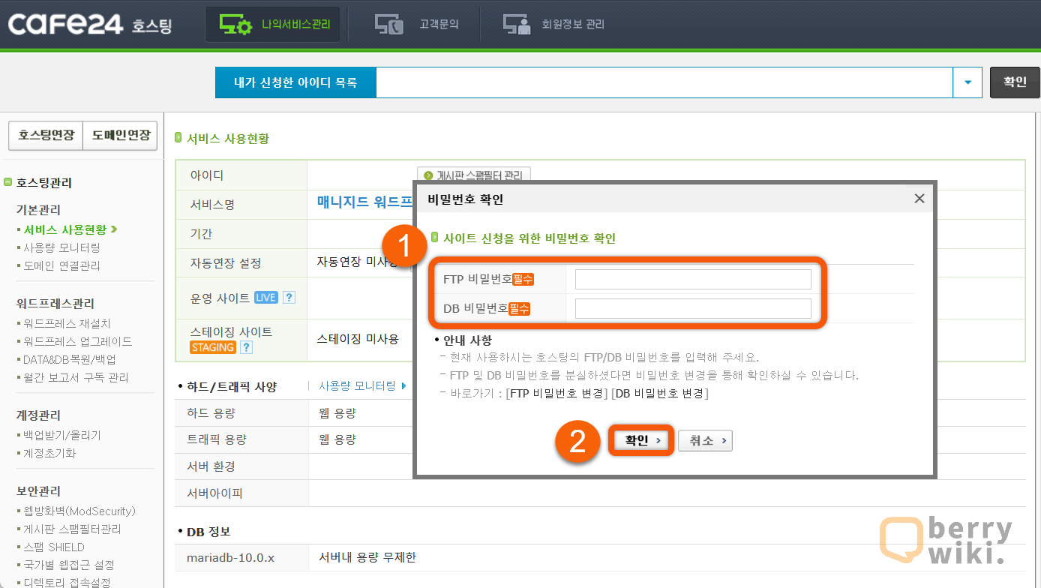Click the STAGING badge
Viewport: 1041px width, 588px height.
(x=213, y=347)
